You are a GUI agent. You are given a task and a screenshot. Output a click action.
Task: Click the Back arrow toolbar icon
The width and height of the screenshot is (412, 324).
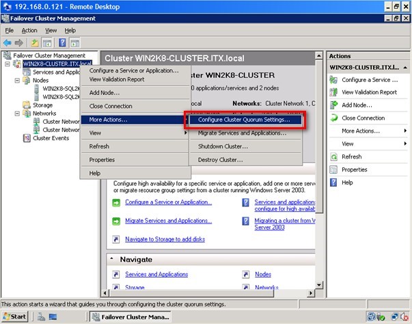coord(8,42)
